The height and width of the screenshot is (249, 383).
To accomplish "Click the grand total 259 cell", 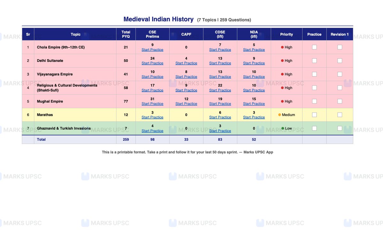I will pos(126,140).
